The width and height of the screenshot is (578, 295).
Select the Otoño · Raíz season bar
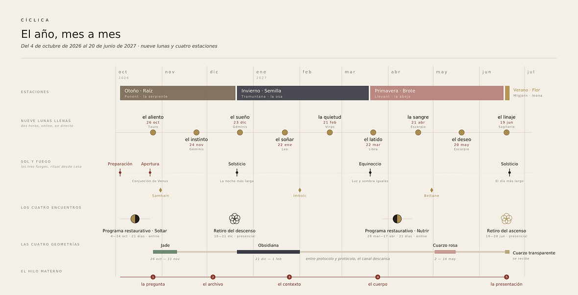(x=178, y=93)
